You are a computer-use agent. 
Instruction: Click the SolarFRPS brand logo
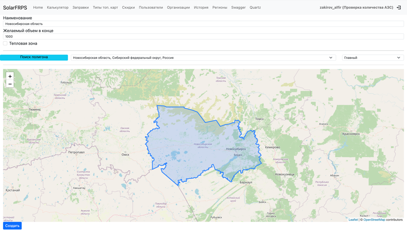click(15, 8)
